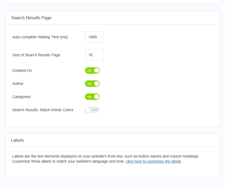The image size is (225, 187).
Task: Open the click here to customize the labels link
Action: [153, 161]
